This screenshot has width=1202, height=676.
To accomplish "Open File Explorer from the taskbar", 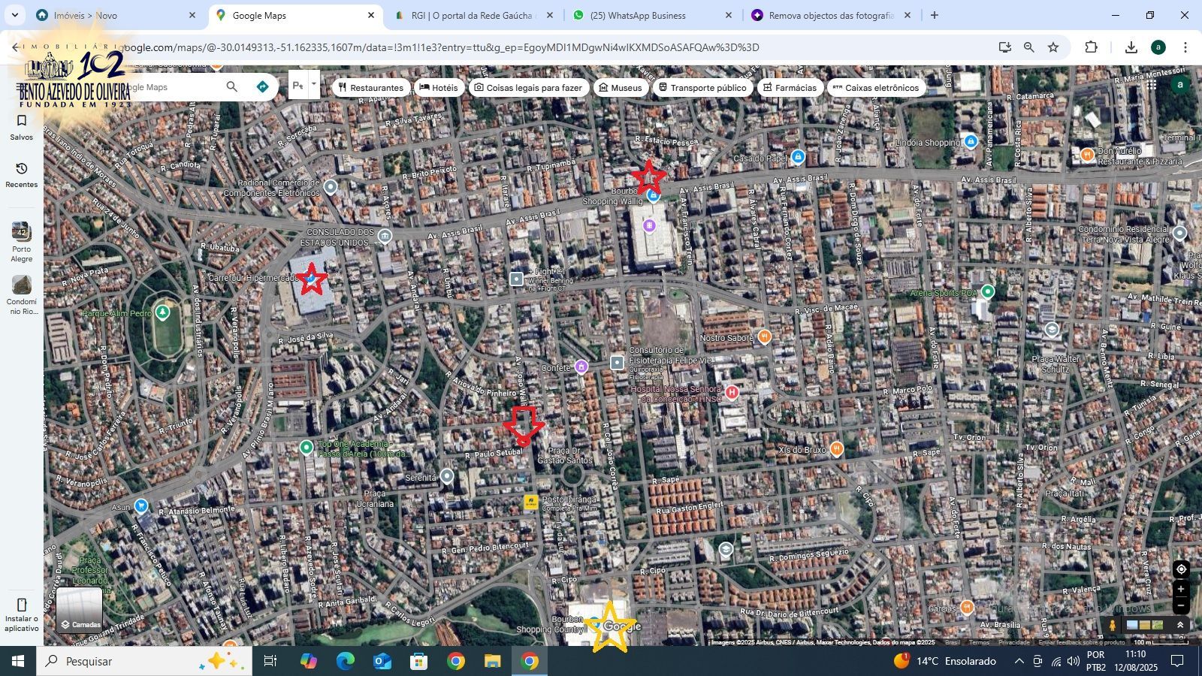I will pos(492,661).
